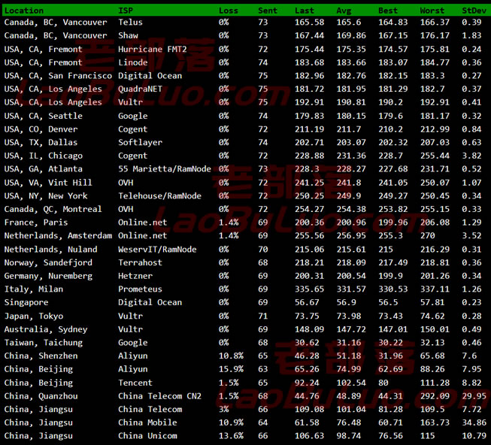491x445 pixels.
Task: Click the Last column header
Action: [x=304, y=11]
